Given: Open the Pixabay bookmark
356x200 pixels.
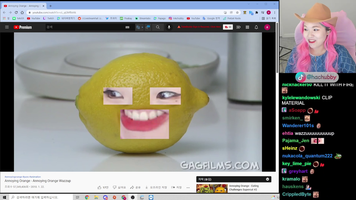Looking at the screenshot, I should pos(126,18).
